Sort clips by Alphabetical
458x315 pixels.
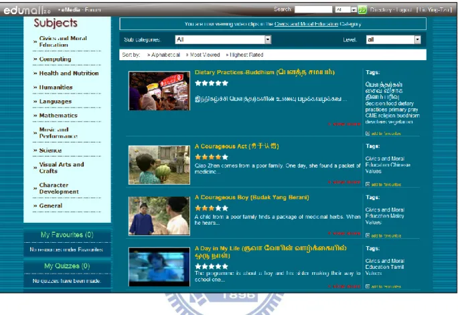[165, 55]
